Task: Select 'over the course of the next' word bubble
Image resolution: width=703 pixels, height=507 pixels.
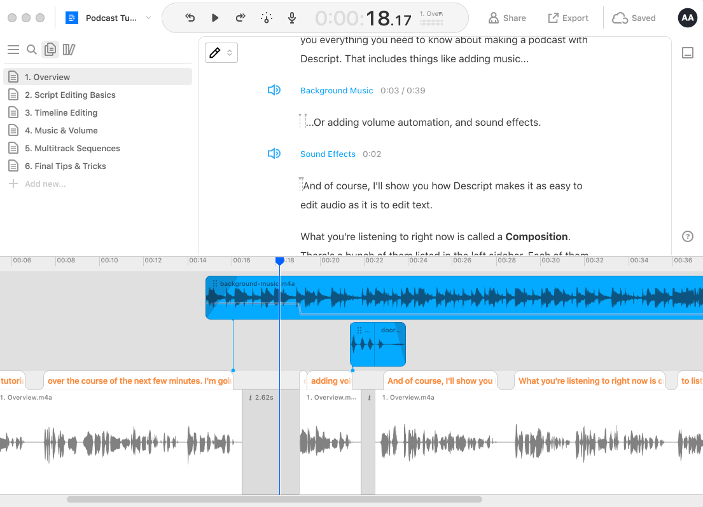Action: (138, 381)
